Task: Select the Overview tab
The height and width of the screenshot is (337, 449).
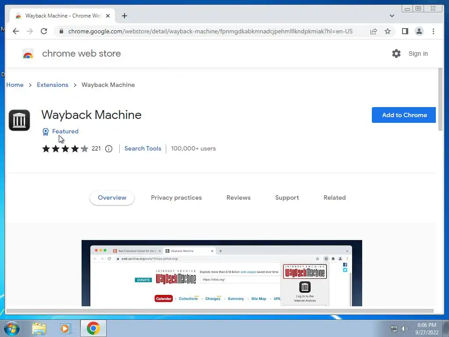Action: [x=112, y=197]
